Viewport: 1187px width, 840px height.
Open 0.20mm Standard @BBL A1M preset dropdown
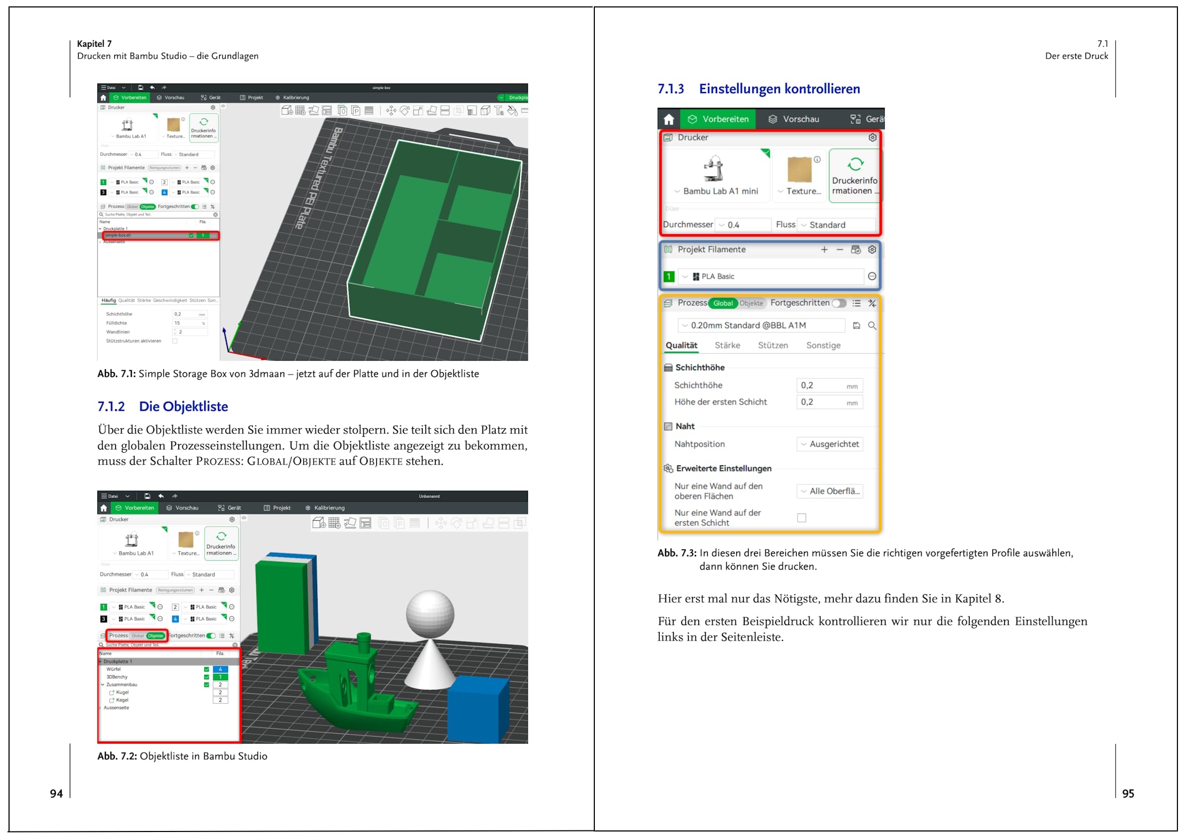tap(761, 326)
